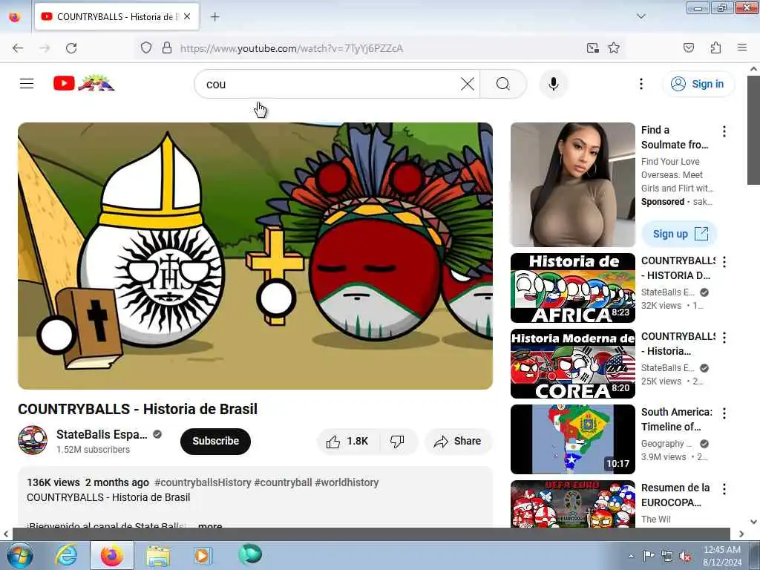Open the sponsored ad thumbnail

click(x=572, y=185)
